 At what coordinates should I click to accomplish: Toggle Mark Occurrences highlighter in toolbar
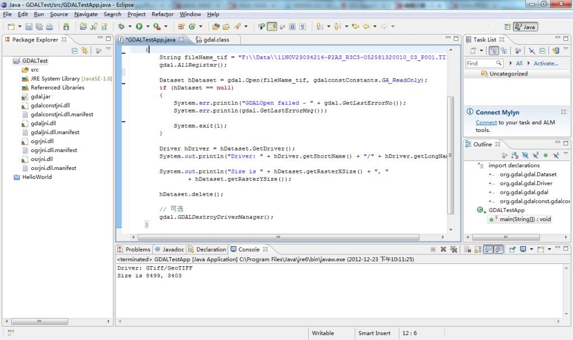pyautogui.click(x=272, y=26)
